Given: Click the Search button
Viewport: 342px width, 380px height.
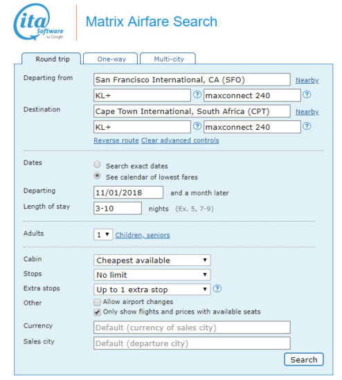Looking at the screenshot, I should pos(304,360).
